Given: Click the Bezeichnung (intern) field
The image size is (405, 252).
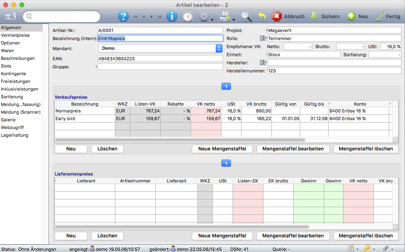Looking at the screenshot, I should (160, 38).
